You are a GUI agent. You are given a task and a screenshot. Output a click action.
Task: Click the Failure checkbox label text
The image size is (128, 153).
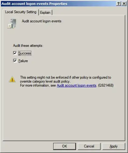(23, 61)
